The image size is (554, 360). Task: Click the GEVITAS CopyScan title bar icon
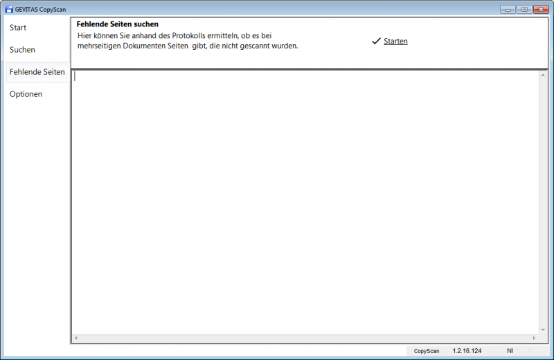tap(9, 9)
